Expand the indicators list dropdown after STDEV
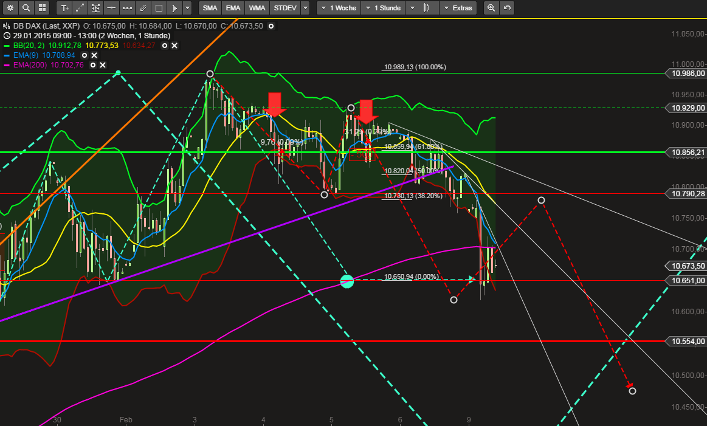This screenshot has height=426, width=707. 305,8
